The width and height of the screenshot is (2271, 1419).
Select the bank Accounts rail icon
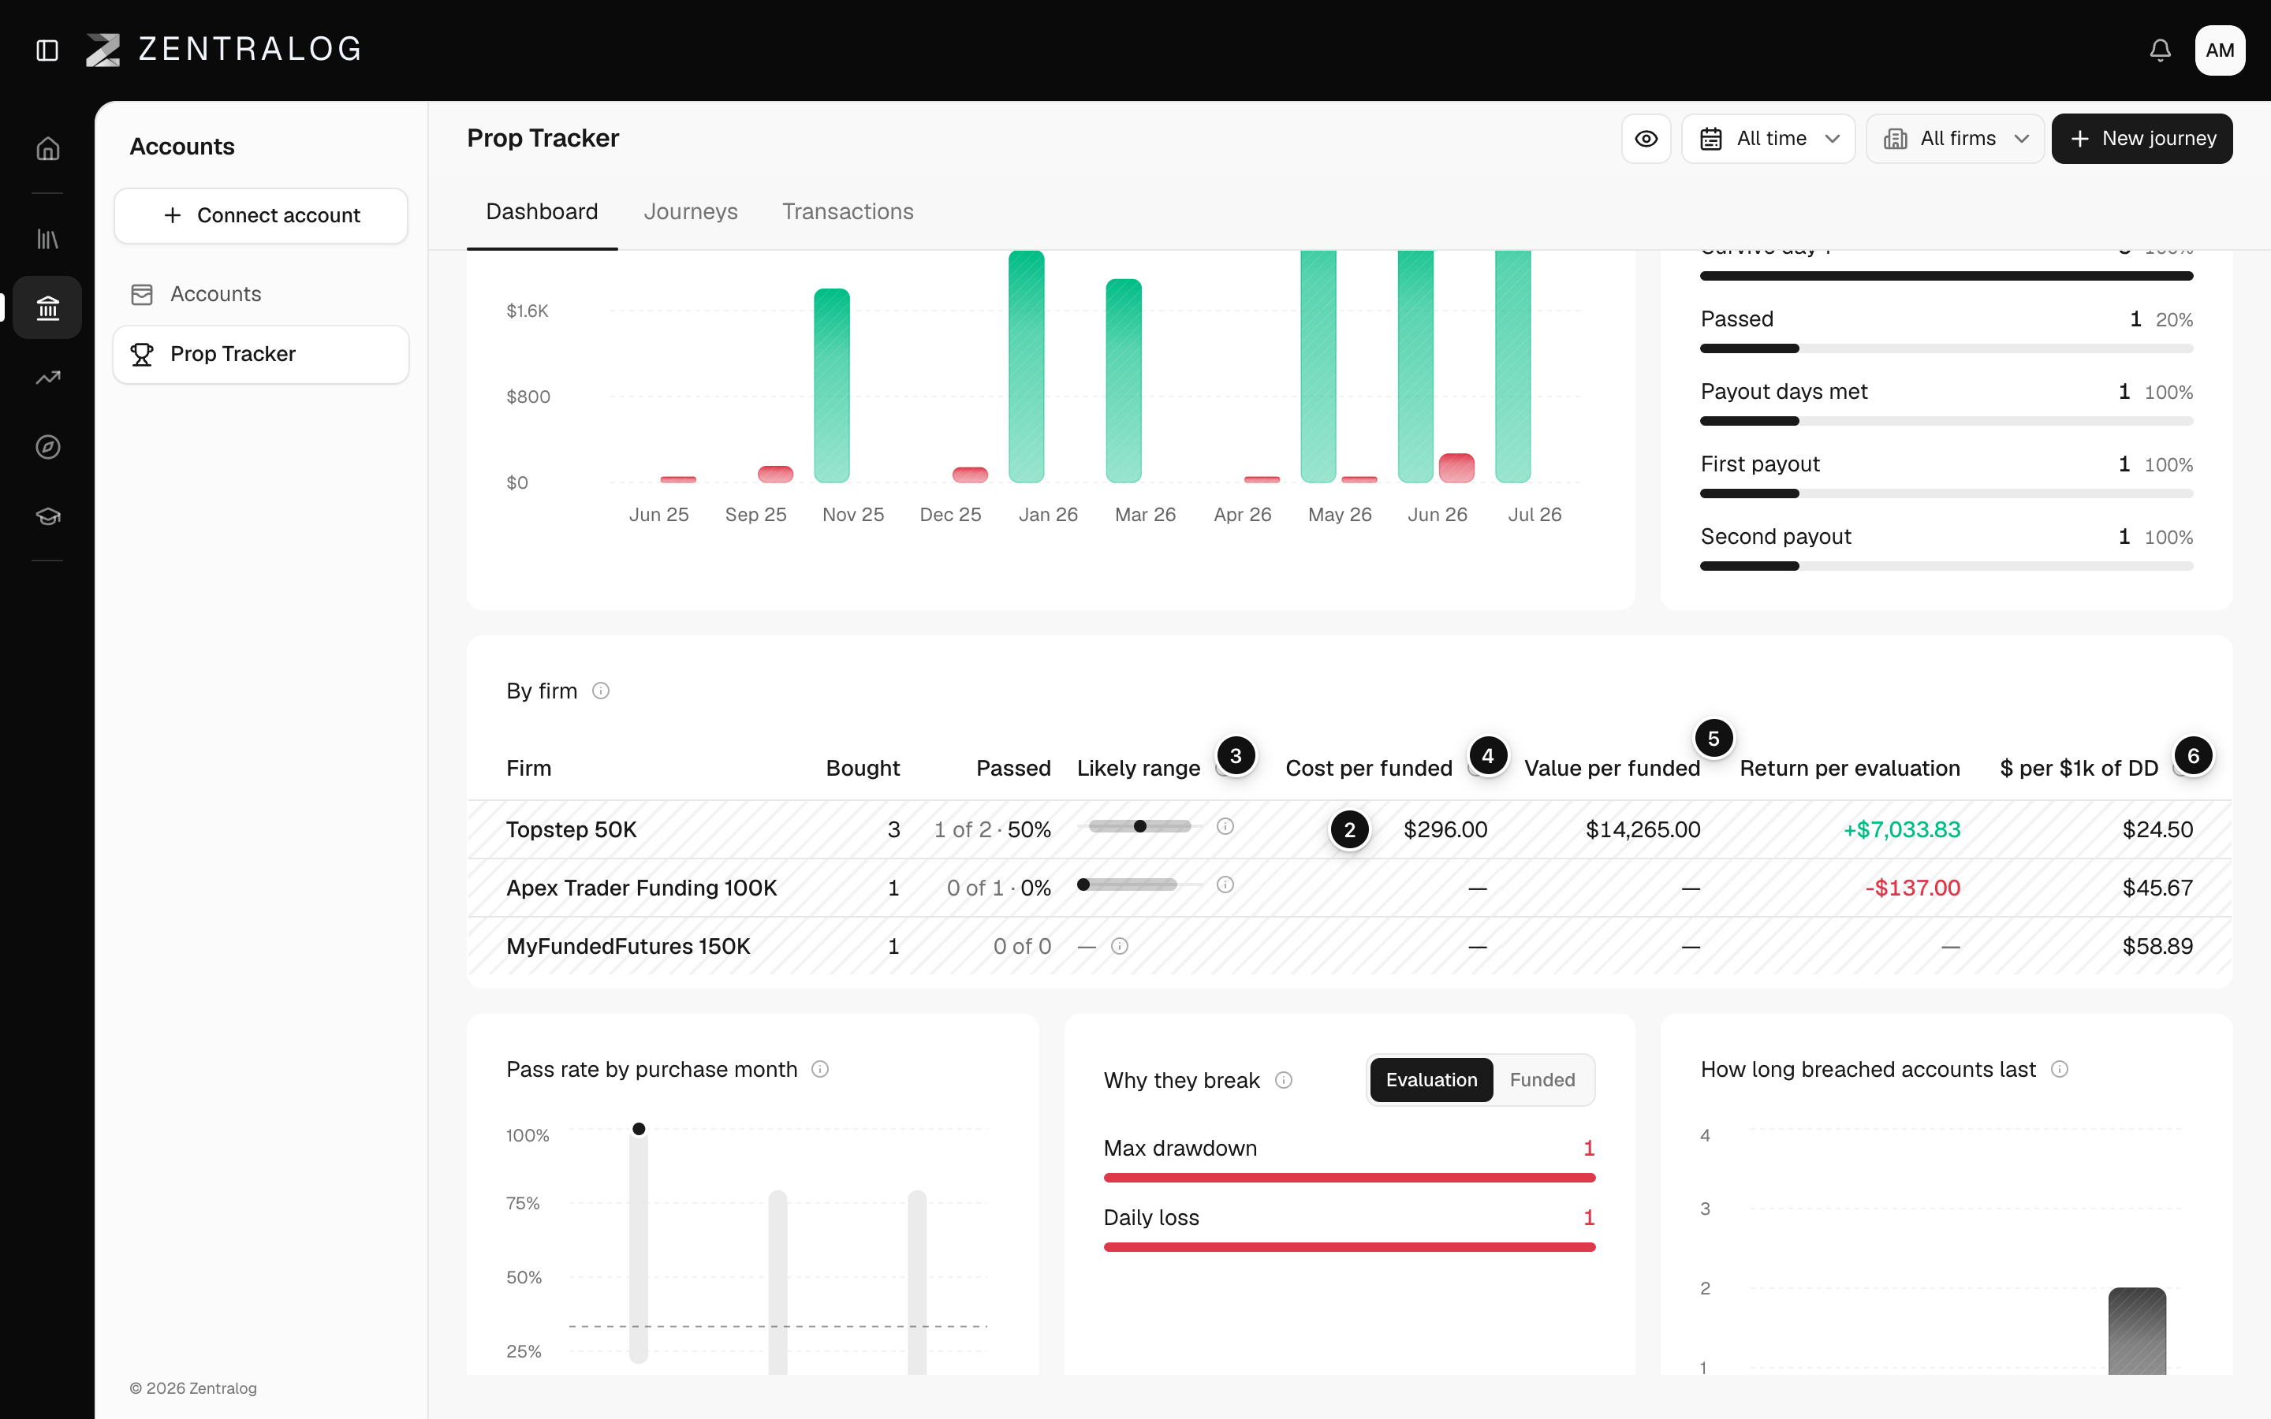pos(48,307)
